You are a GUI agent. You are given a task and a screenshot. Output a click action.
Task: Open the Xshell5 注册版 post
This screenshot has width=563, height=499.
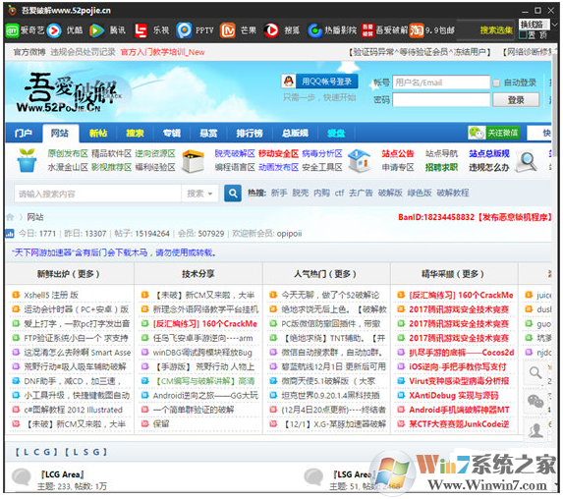(51, 295)
